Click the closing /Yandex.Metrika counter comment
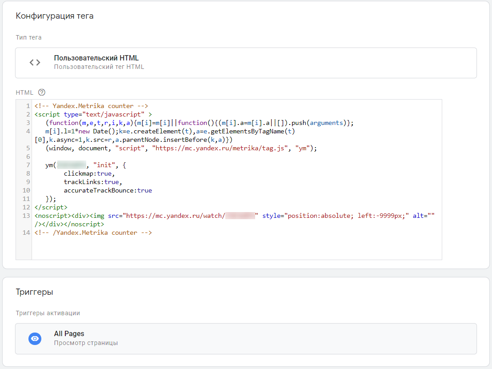 [93, 233]
